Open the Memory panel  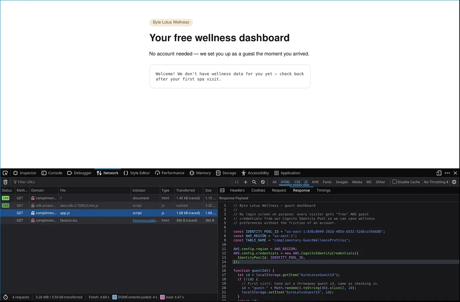[200, 173]
